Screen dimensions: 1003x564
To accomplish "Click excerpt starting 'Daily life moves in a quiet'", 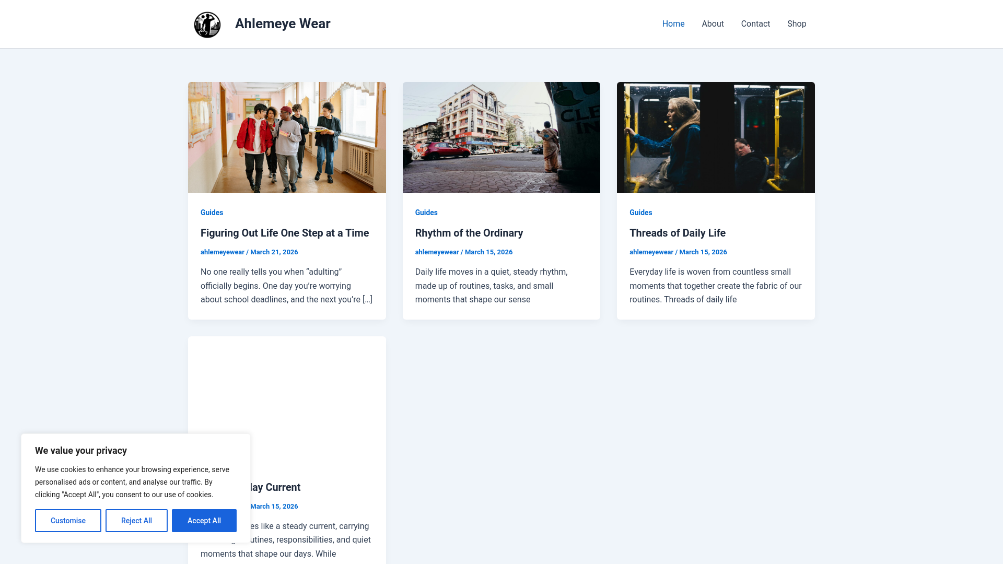I will pos(492,286).
